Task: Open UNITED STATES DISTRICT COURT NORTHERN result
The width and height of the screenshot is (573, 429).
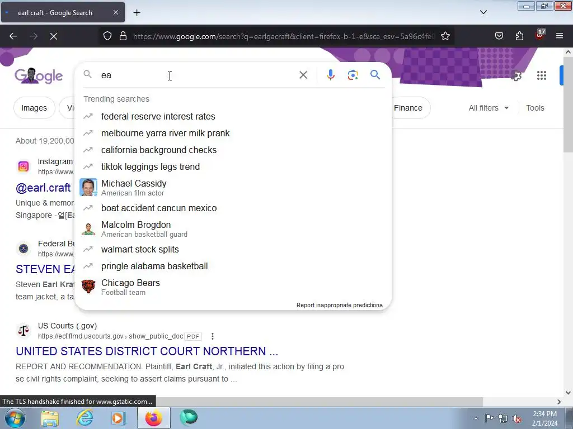Action: click(147, 351)
